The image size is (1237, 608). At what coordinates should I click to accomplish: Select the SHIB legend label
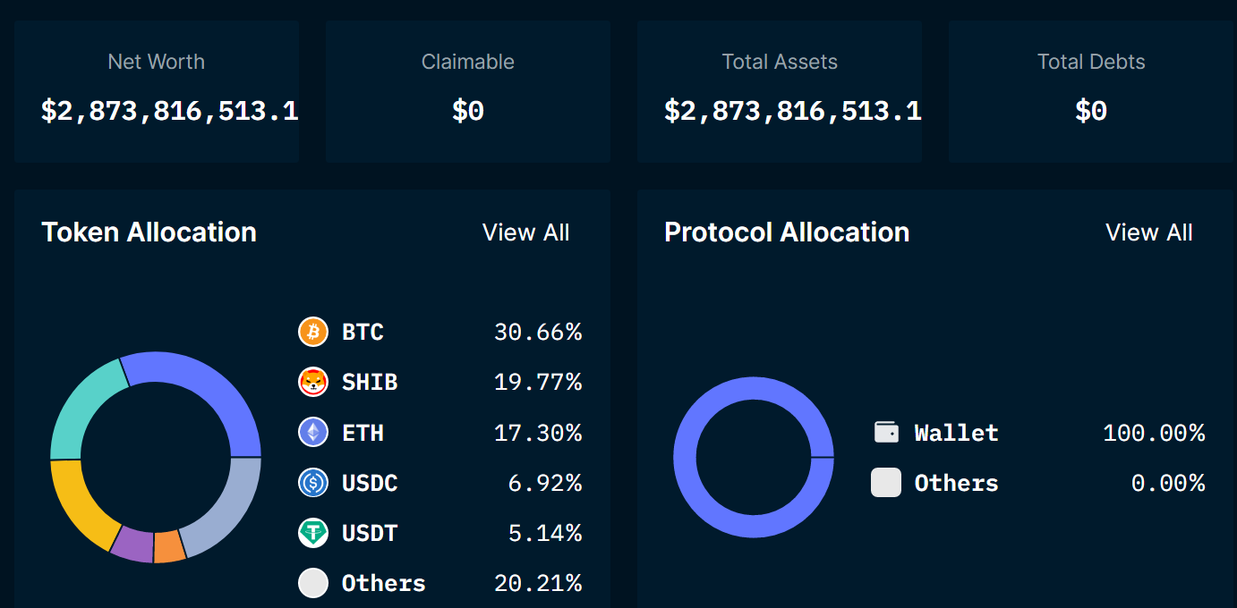(x=370, y=382)
